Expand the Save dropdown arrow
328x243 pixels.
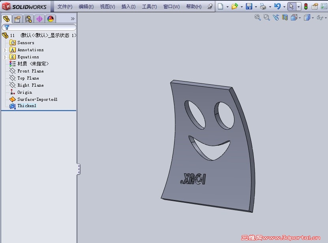point(256,7)
